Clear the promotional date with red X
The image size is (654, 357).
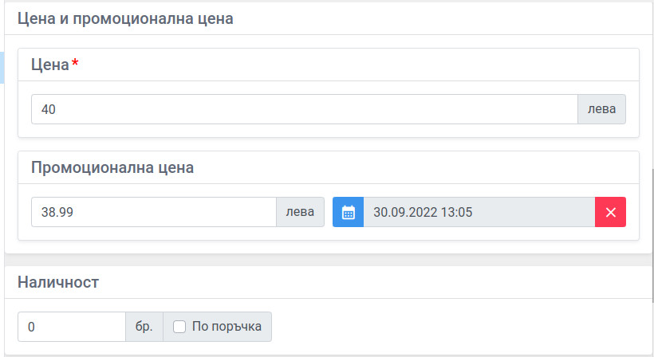point(610,212)
